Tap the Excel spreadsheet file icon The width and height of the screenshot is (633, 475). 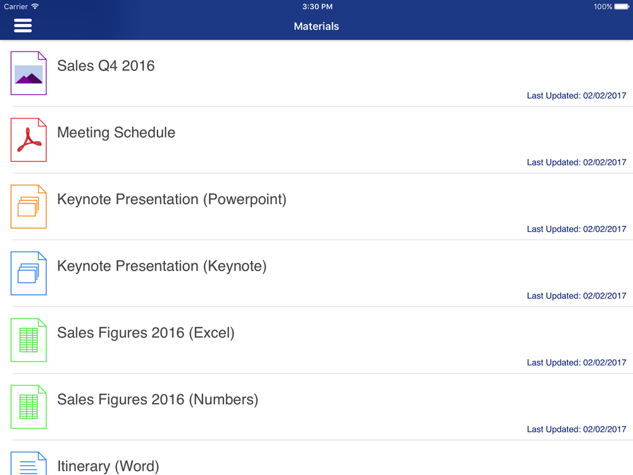(x=28, y=339)
